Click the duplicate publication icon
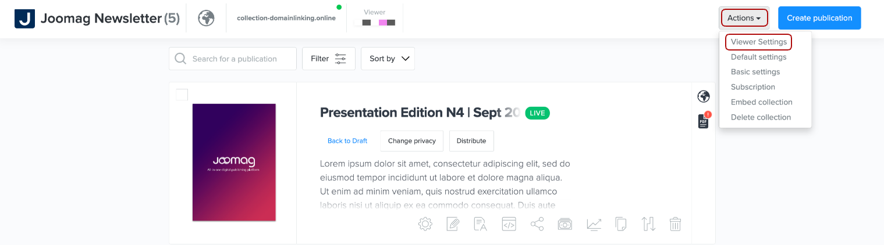The width and height of the screenshot is (884, 245). coord(621,224)
